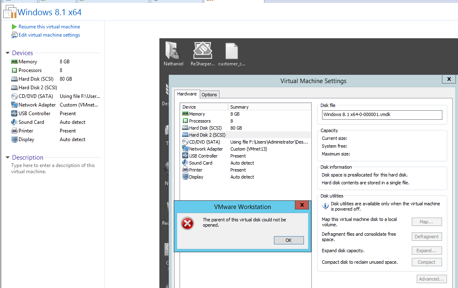Screen dimensions: 458x288
Task: Click the Memory chip icon in Devices sidebar
Action: coord(14,62)
